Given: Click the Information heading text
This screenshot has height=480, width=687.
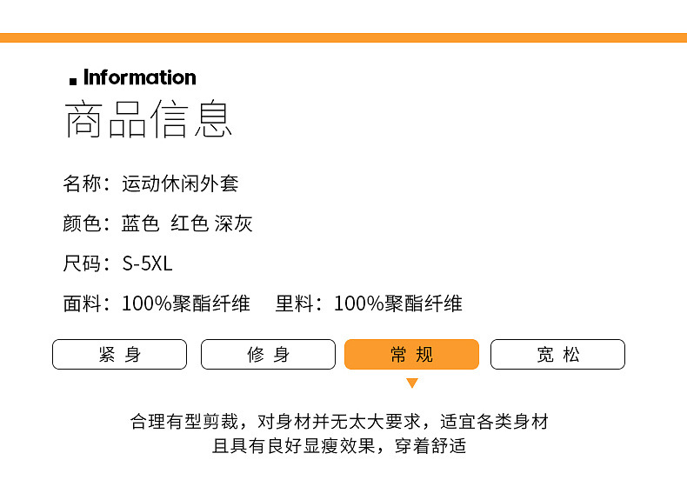Looking at the screenshot, I should coord(140,77).
